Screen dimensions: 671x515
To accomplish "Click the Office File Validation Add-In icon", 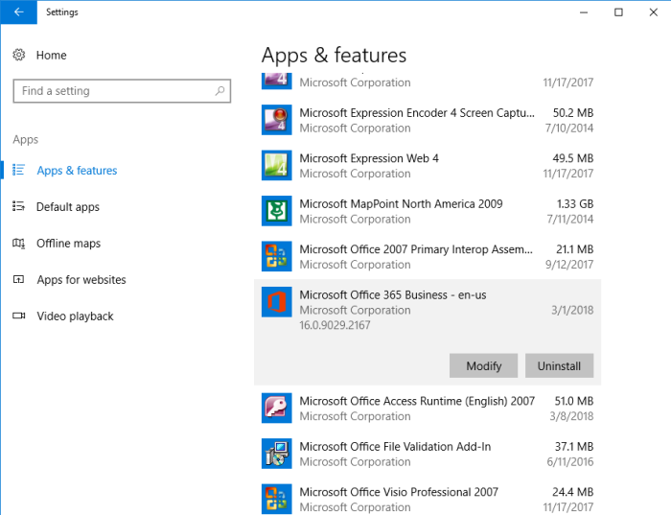I will pyautogui.click(x=277, y=454).
